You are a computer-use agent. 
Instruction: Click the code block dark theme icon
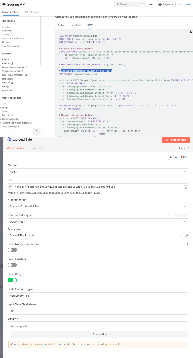point(191,31)
